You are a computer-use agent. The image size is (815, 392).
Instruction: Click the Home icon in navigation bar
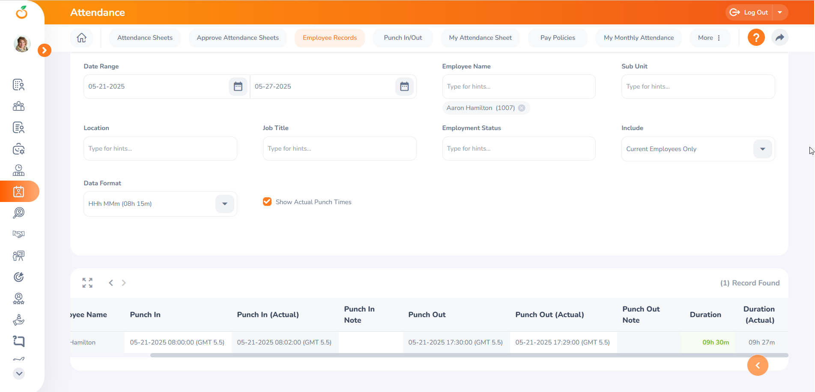coord(81,38)
